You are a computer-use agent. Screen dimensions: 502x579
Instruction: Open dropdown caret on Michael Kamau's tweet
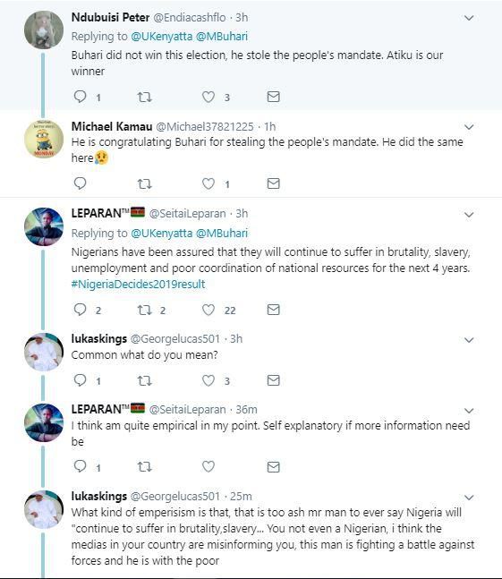click(469, 127)
